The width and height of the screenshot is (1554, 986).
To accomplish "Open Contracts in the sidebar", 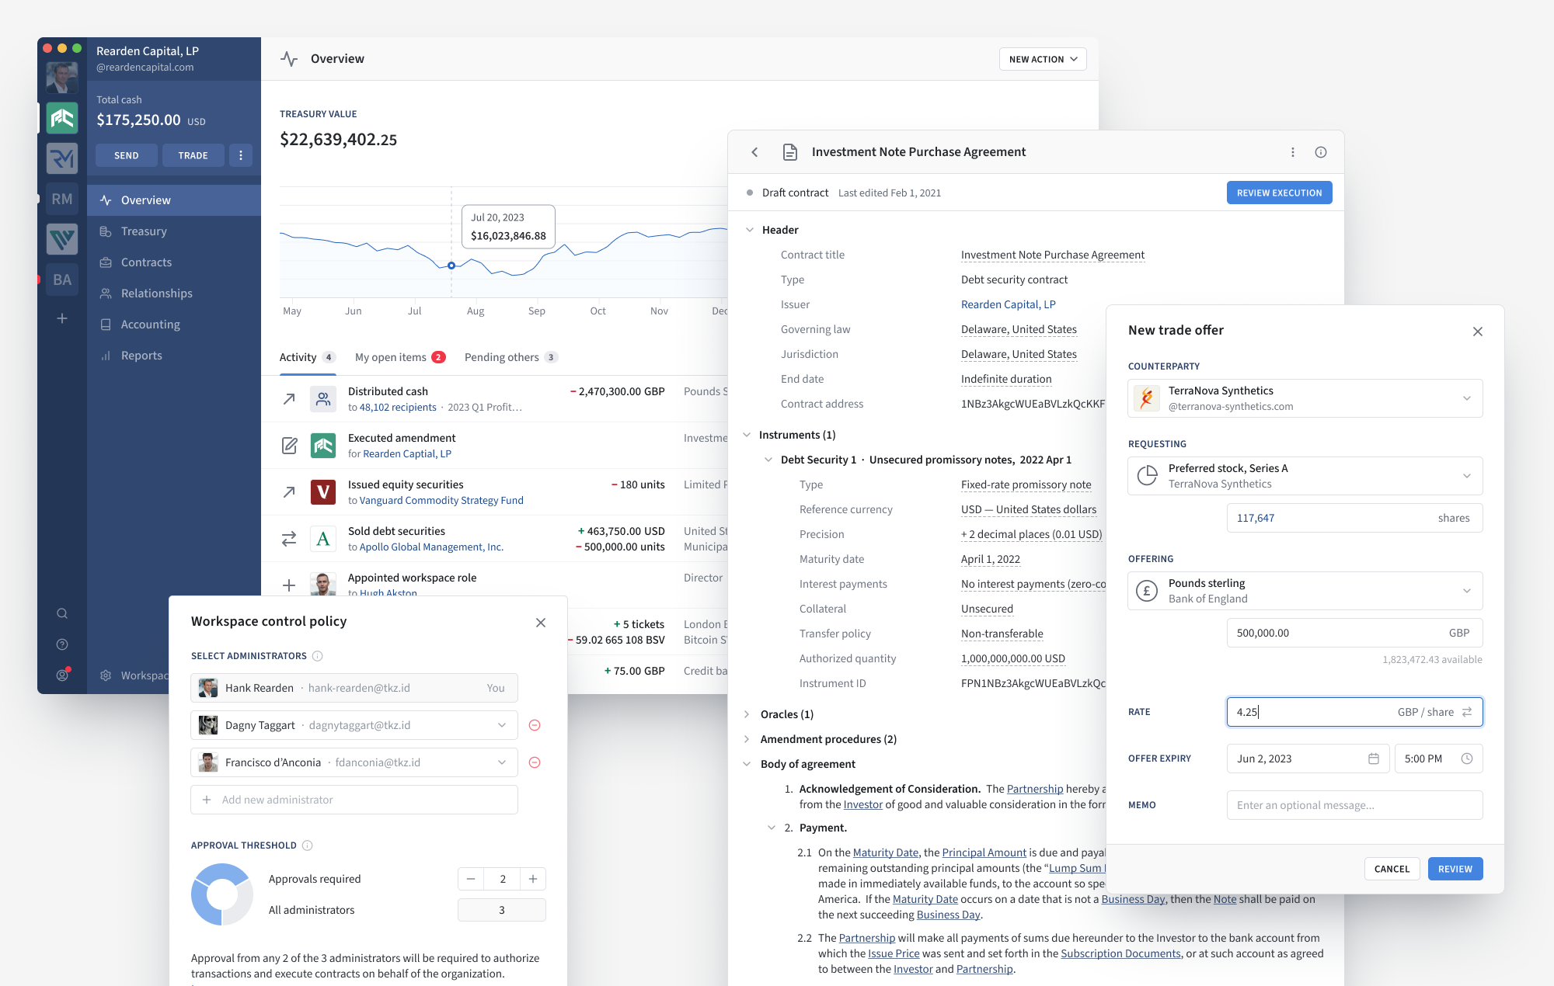I will [146, 262].
